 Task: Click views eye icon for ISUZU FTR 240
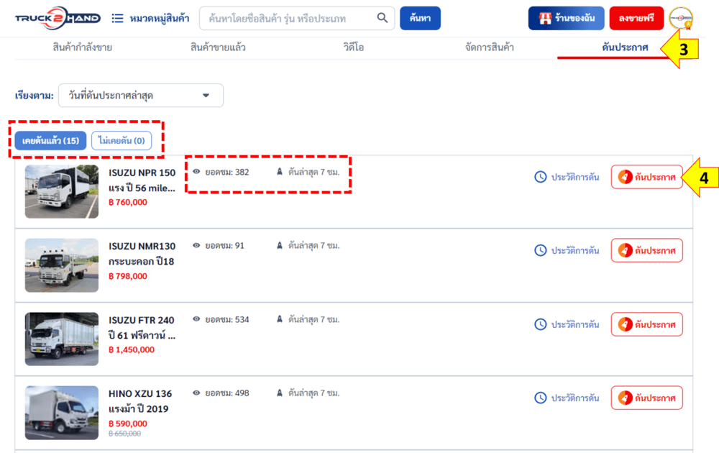(x=196, y=319)
